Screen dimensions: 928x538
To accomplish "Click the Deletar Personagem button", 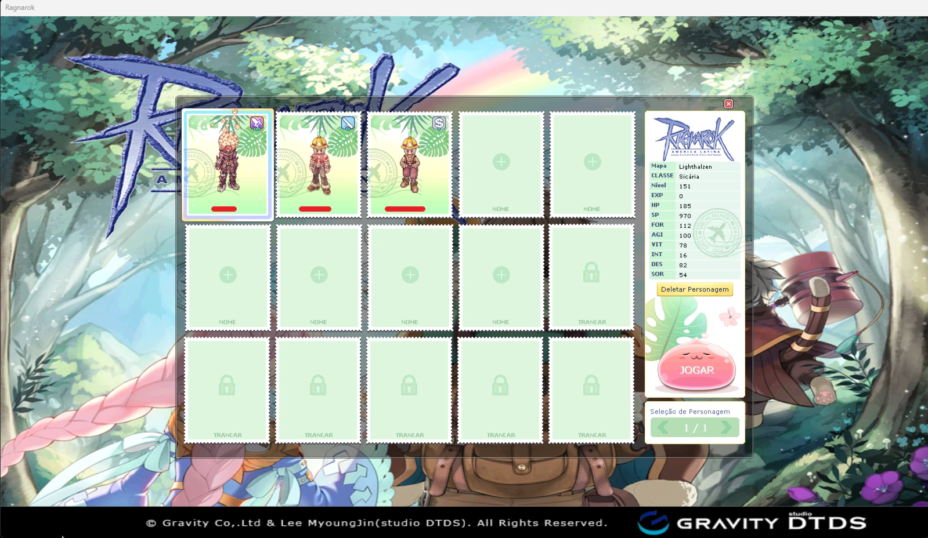I will pos(695,289).
